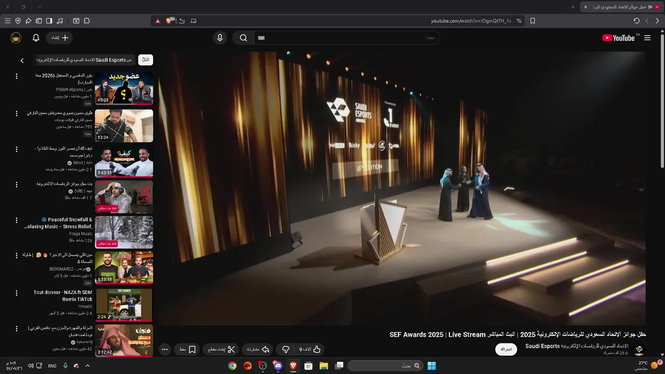Create a clip with scissors button
The height and width of the screenshot is (374, 665).
pos(221,350)
